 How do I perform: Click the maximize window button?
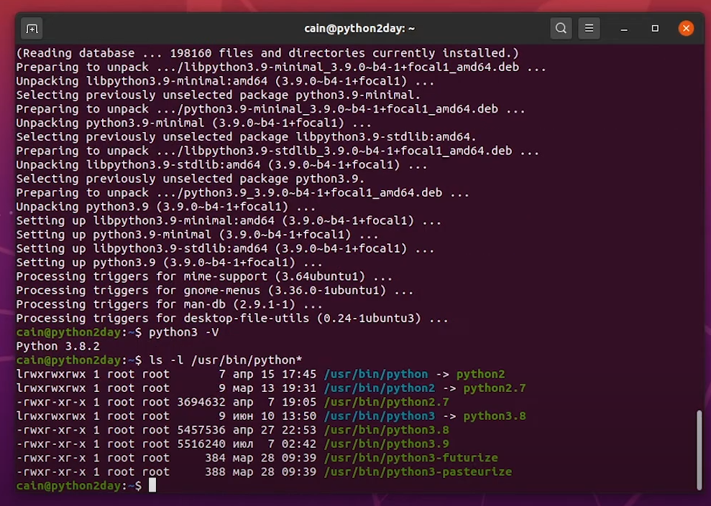[x=655, y=27]
